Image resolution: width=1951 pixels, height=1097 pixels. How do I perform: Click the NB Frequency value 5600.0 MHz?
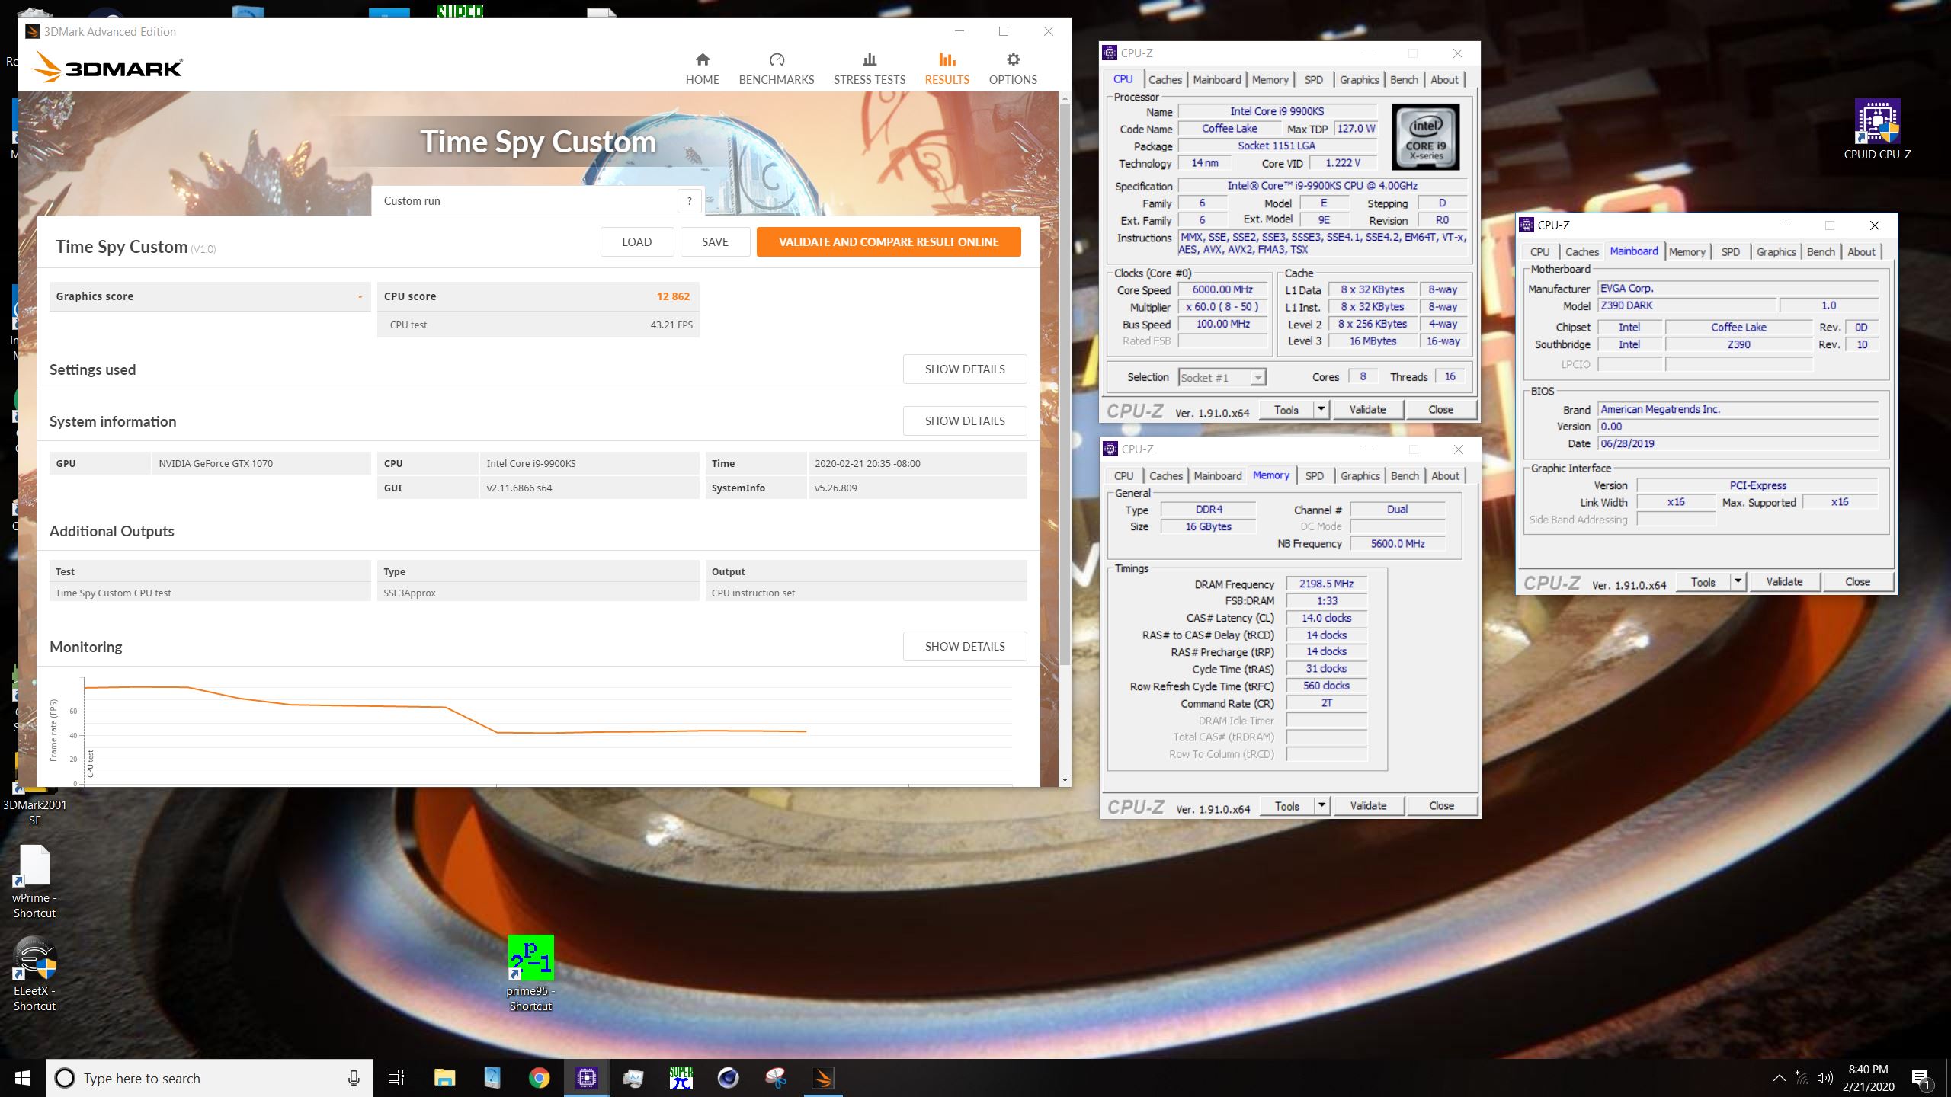[x=1397, y=544]
